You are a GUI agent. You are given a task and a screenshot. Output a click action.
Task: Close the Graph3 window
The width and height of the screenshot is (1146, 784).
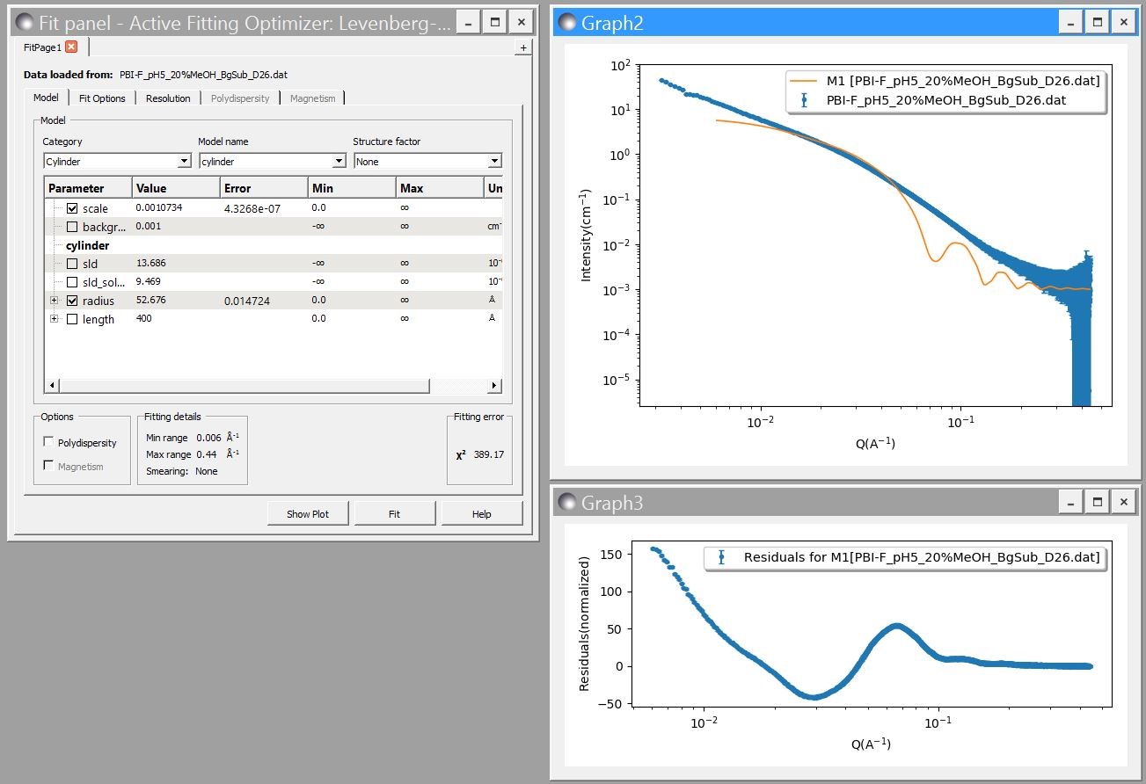(1123, 502)
